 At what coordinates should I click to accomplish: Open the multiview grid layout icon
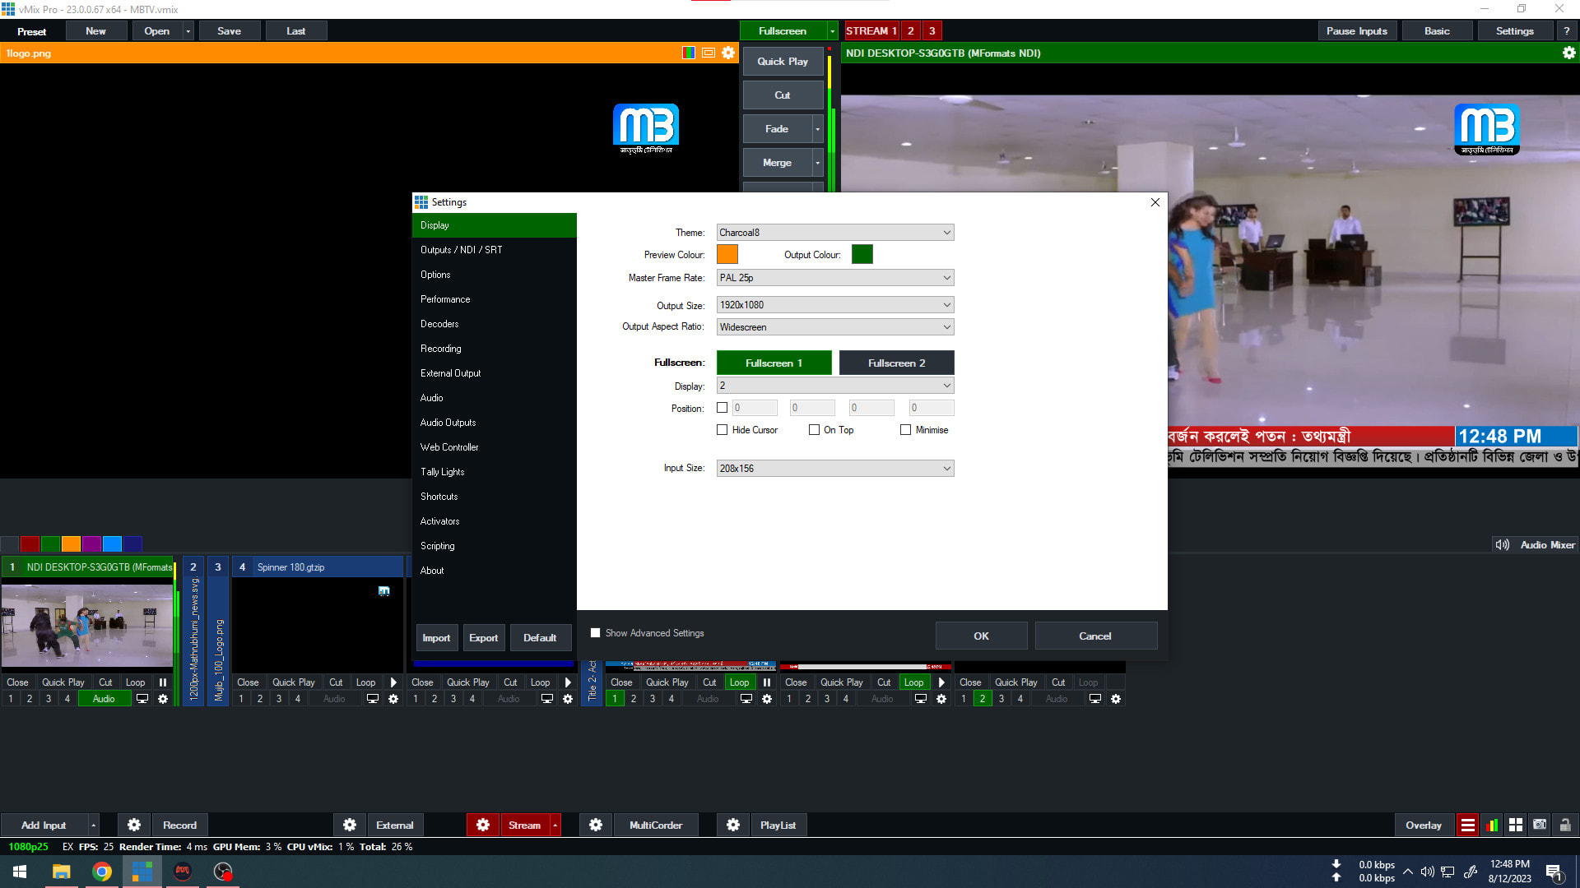(x=1516, y=825)
